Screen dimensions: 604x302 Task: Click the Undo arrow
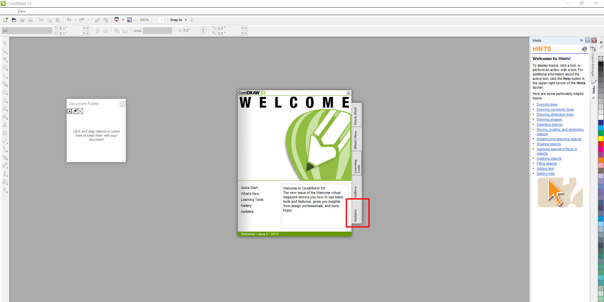69,20
